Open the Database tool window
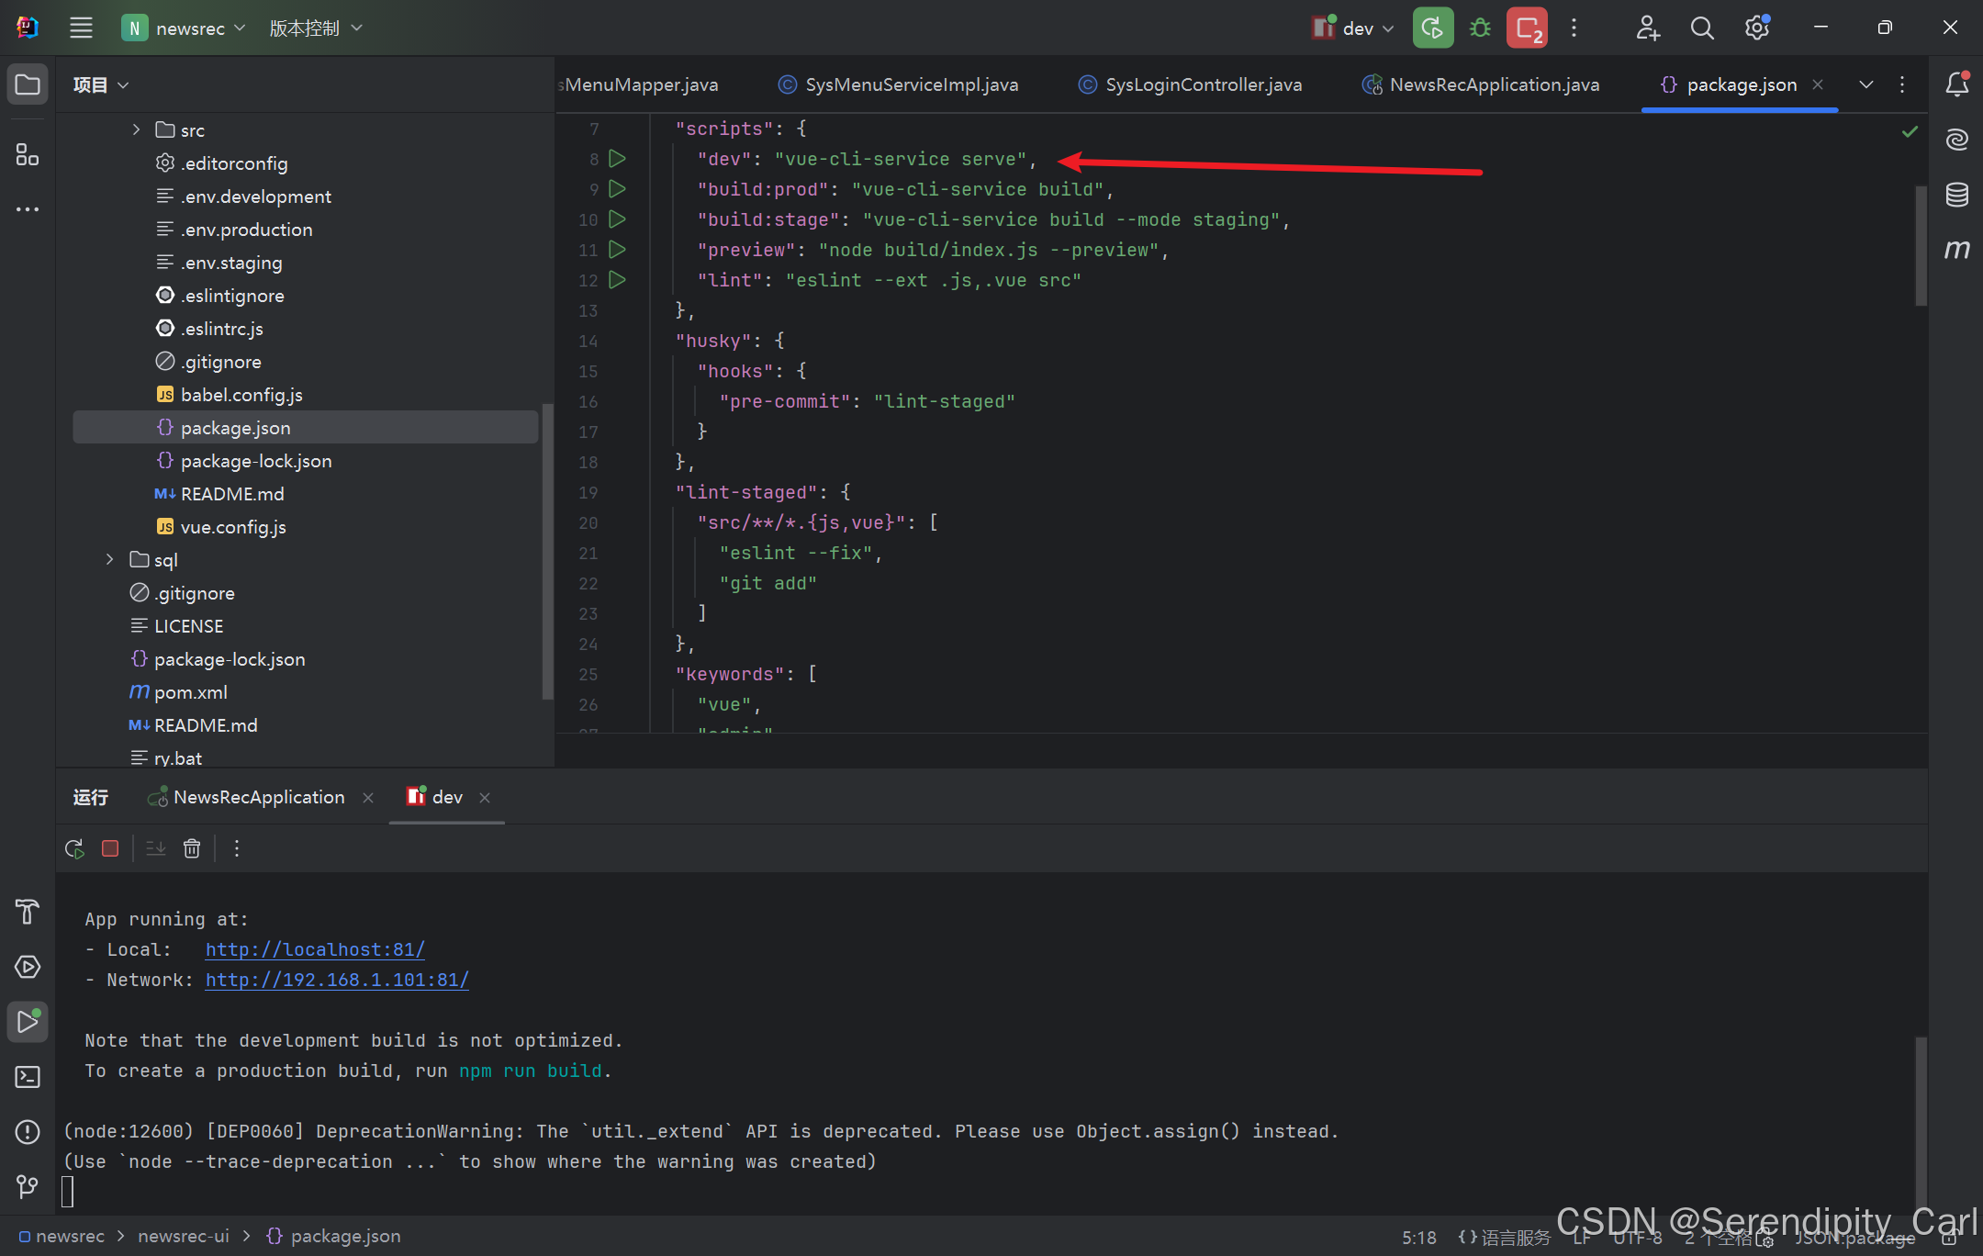 pyautogui.click(x=1956, y=195)
